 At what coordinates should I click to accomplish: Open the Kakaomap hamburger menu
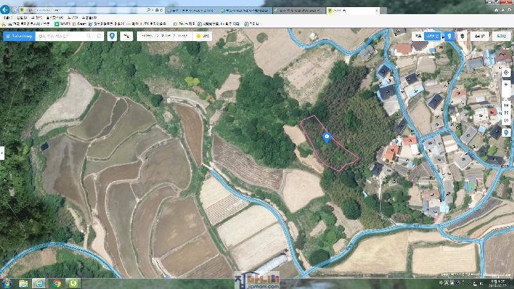pyautogui.click(x=8, y=36)
